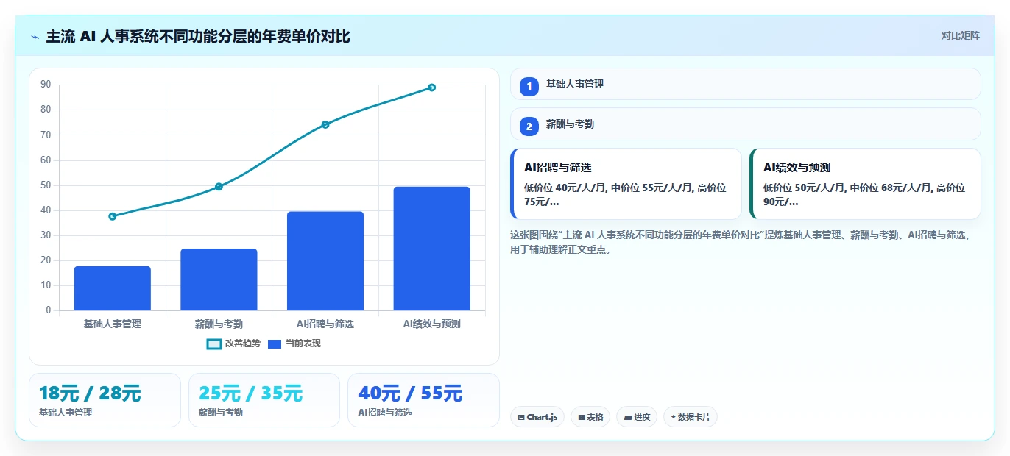The height and width of the screenshot is (456, 1010).
Task: Click the x-axis label 薪酬与考勤
Action: pyautogui.click(x=219, y=324)
